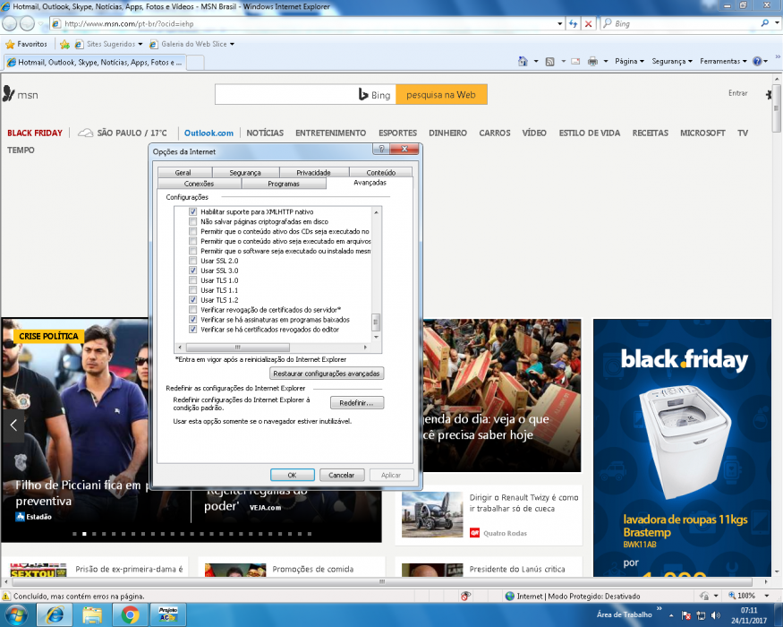Disable the Usar SSL 3.0 checkbox
Viewport: 783px width, 627px height.
coord(192,271)
